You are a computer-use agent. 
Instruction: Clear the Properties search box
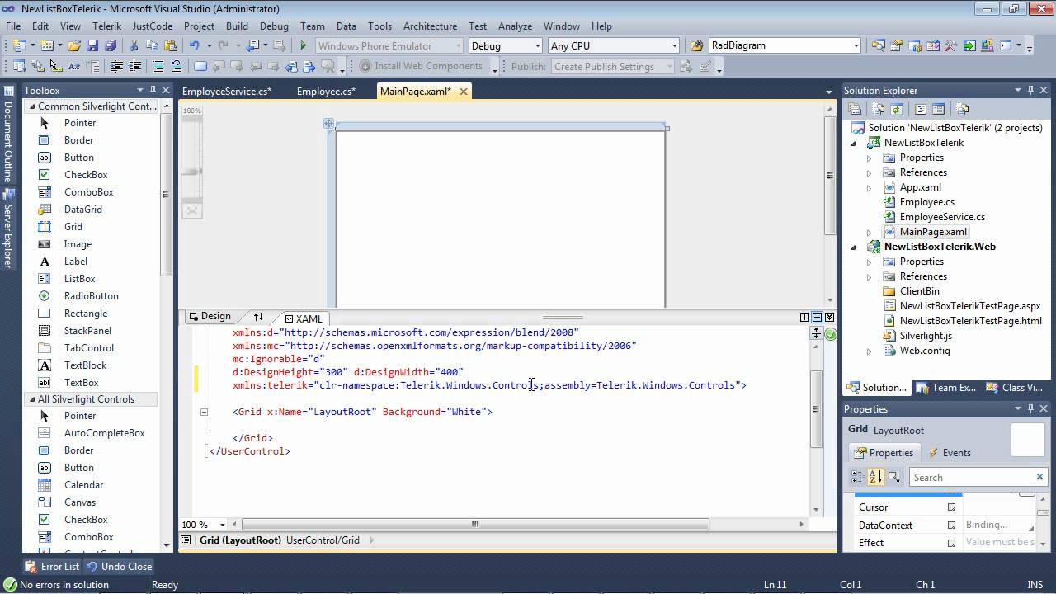(1039, 477)
